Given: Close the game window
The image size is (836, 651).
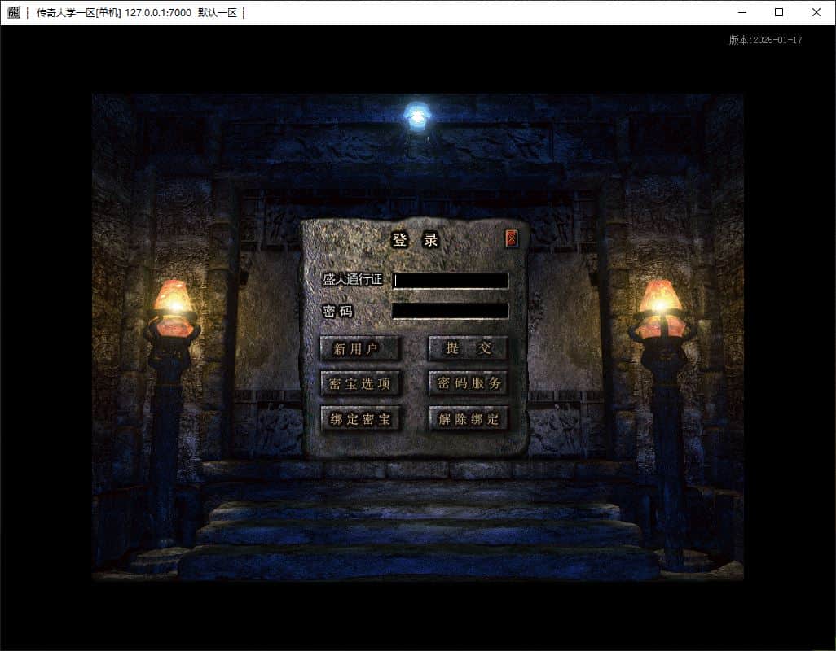Looking at the screenshot, I should coord(816,12).
